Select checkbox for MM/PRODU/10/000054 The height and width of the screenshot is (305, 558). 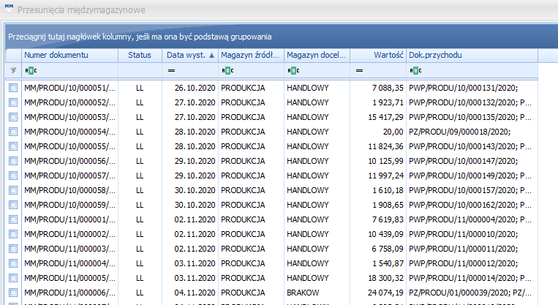(x=13, y=132)
